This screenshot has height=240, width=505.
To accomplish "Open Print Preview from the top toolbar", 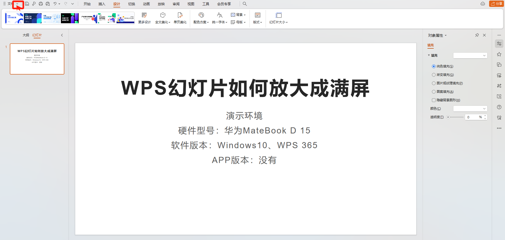I will 48,4.
